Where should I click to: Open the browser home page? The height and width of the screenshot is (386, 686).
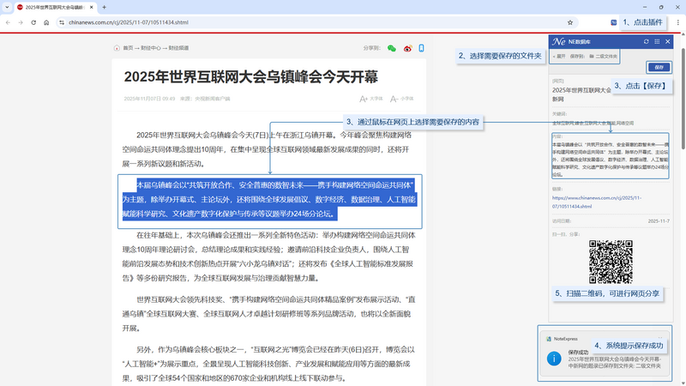pos(46,22)
